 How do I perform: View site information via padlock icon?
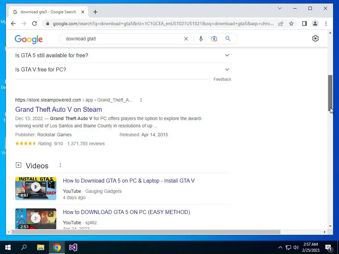click(x=48, y=23)
